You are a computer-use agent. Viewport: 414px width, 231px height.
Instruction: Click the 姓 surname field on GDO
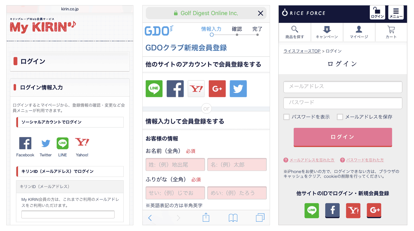[x=175, y=165]
